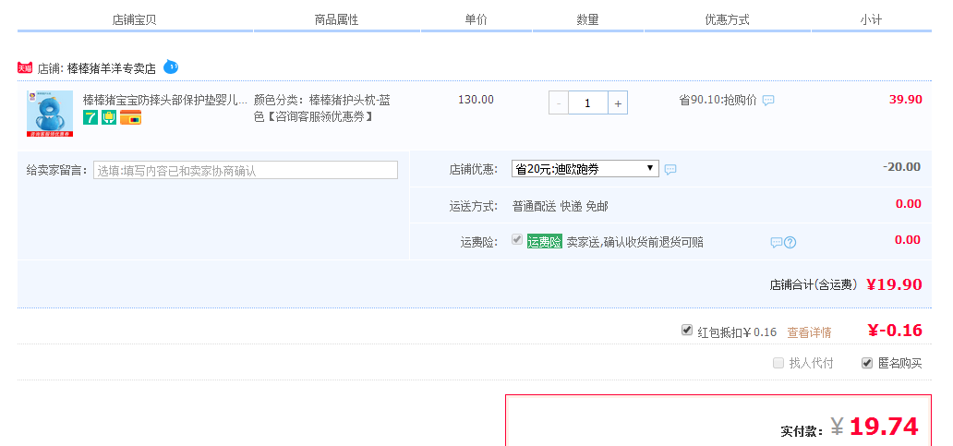The height and width of the screenshot is (446, 953).
Task: Click the 店铺优惠 label
Action: click(474, 170)
